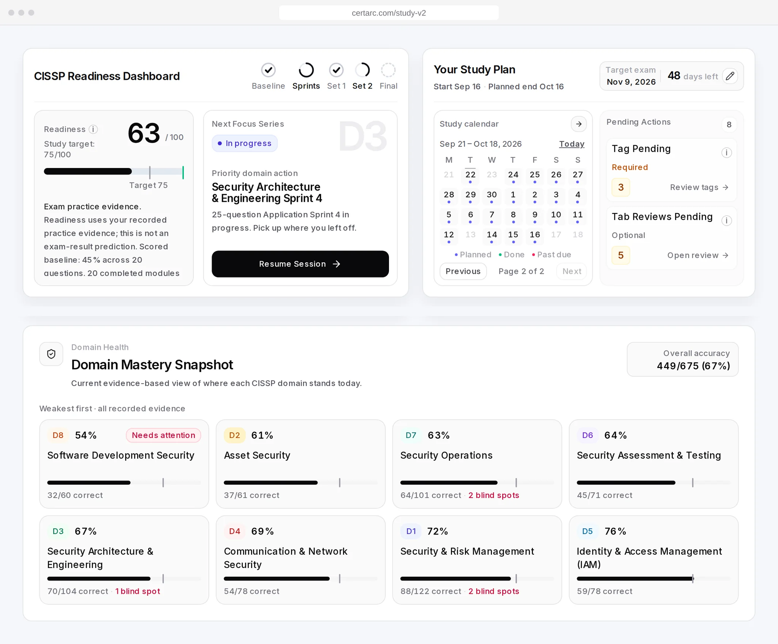Jump to Today in study calendar

[x=571, y=144]
